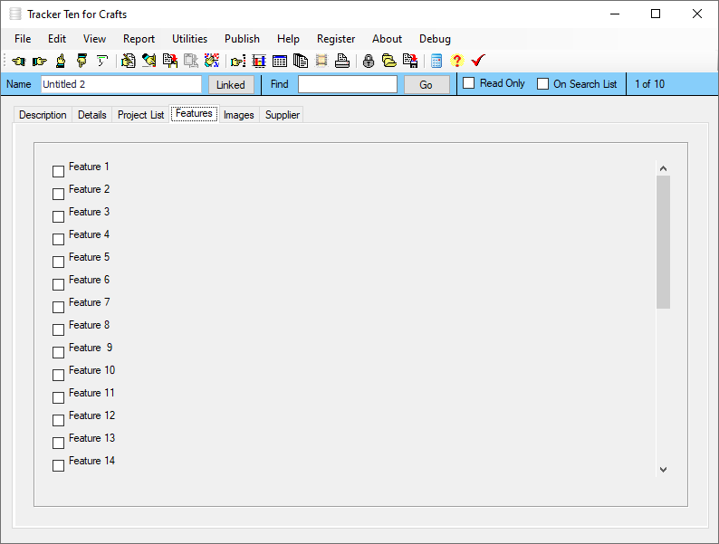Check the Feature 11 checkbox

58,397
